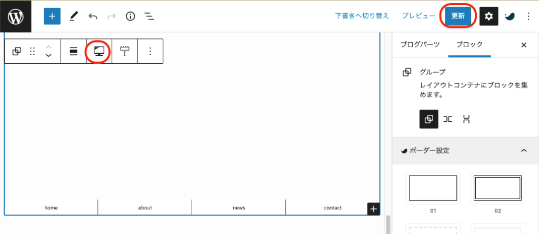Close the settings sidebar

(x=524, y=45)
